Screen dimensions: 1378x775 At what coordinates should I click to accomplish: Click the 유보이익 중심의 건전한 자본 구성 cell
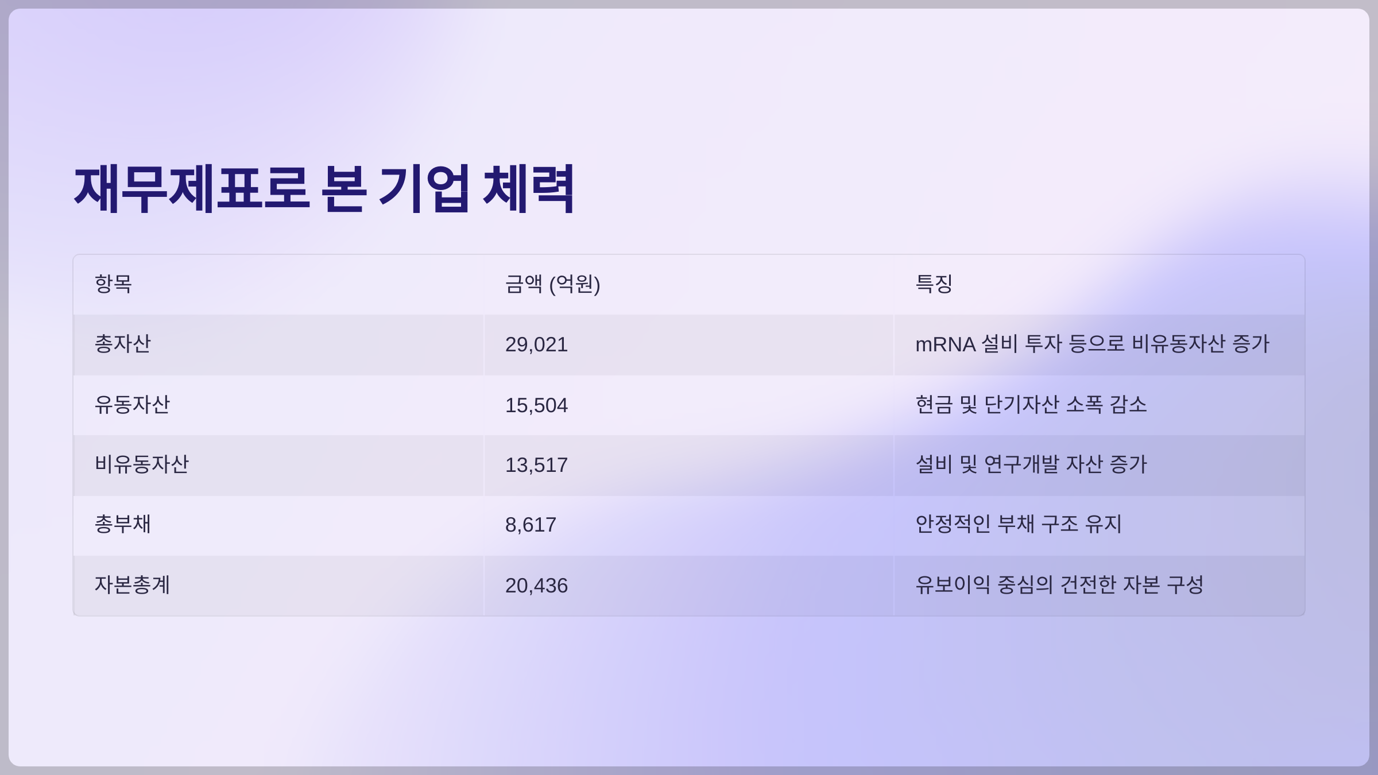pyautogui.click(x=1059, y=586)
